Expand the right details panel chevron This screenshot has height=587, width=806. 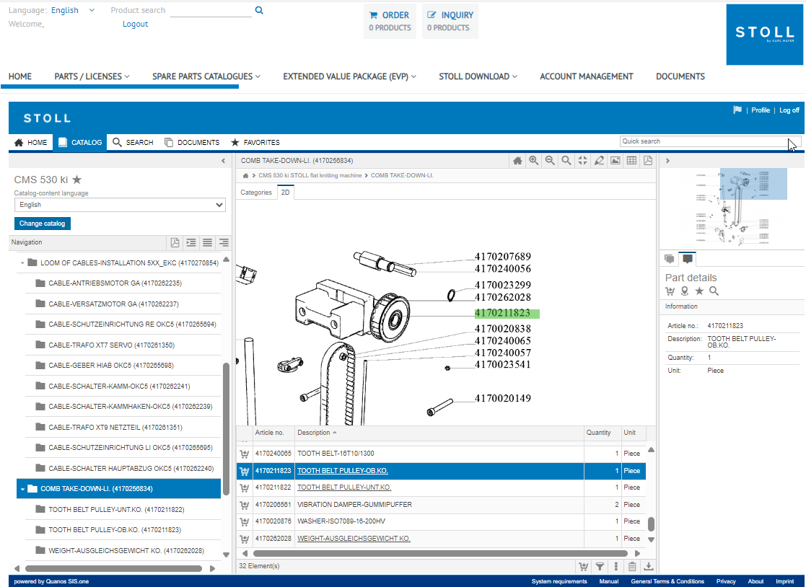click(x=667, y=161)
